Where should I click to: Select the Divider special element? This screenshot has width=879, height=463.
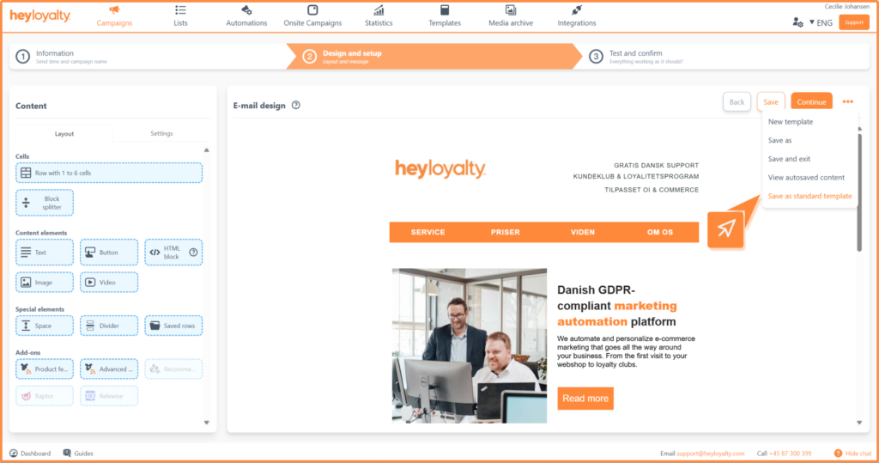(x=109, y=326)
